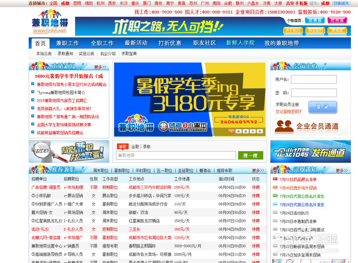Screen dimensions: 358x263
Task: Open the 录取通知 sub-menu link
Action: pos(65,54)
